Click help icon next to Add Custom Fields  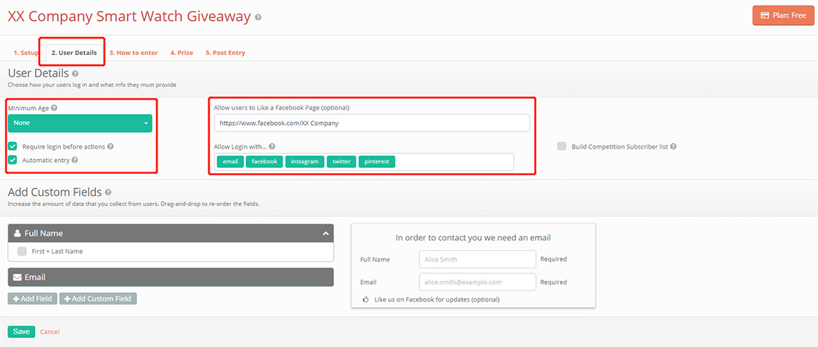click(x=109, y=192)
